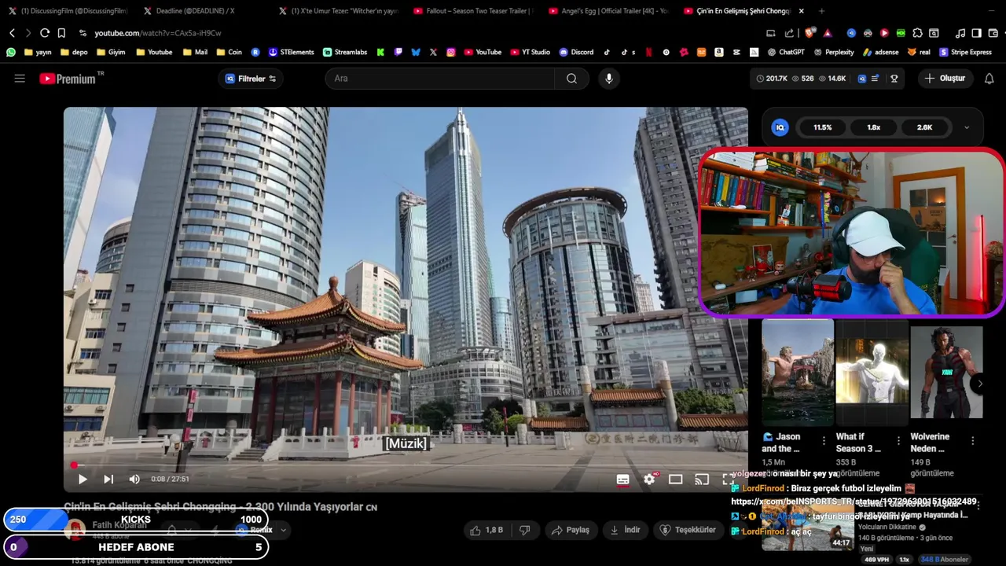Switch to Angel's Egg Official Trailer tab

(x=610, y=11)
